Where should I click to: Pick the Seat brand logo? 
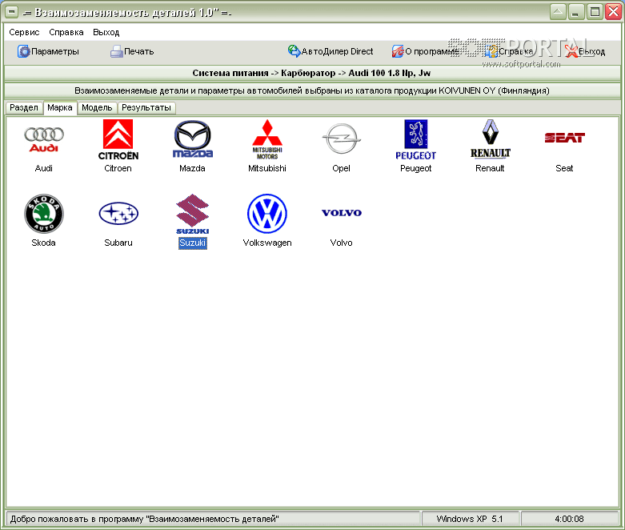tap(564, 138)
